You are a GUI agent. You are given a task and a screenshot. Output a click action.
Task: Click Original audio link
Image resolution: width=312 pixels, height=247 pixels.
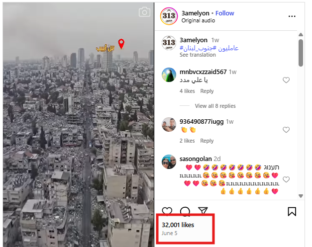pos(198,21)
